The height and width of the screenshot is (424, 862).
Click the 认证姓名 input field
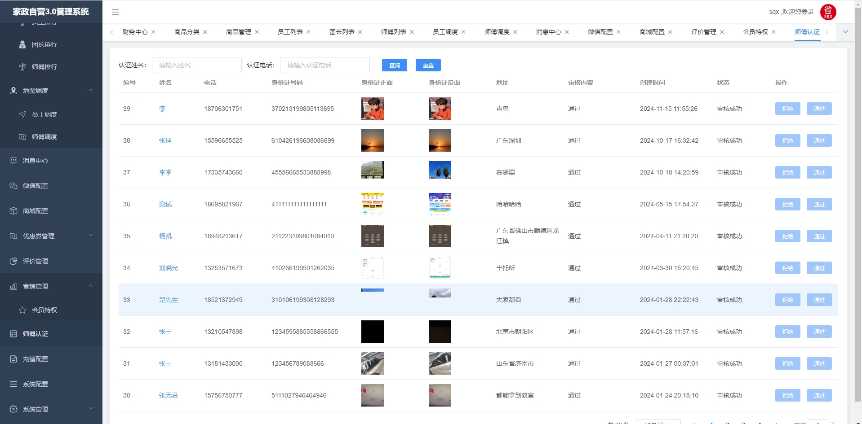[x=197, y=65]
